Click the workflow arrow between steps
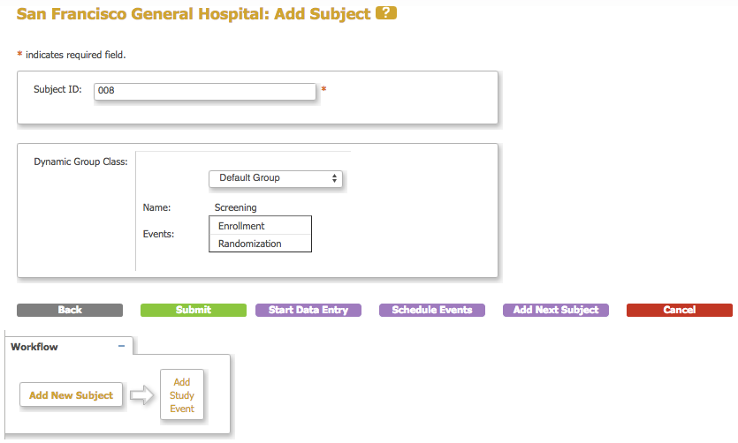Viewport: 738px width, 443px height. click(141, 395)
